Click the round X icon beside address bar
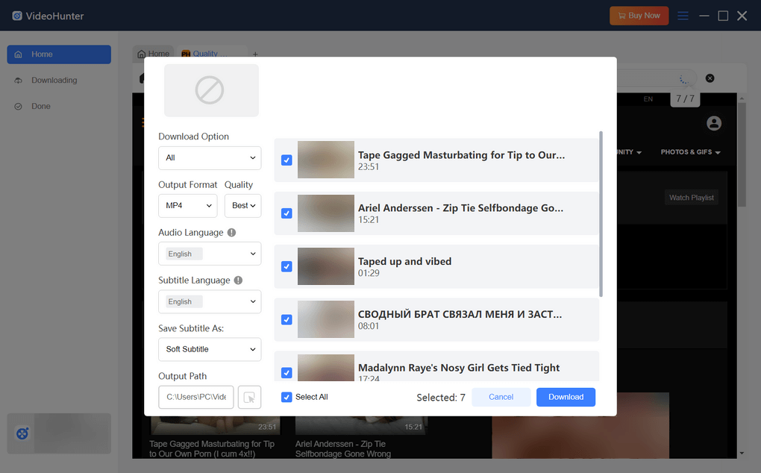This screenshot has width=761, height=473. tap(710, 78)
